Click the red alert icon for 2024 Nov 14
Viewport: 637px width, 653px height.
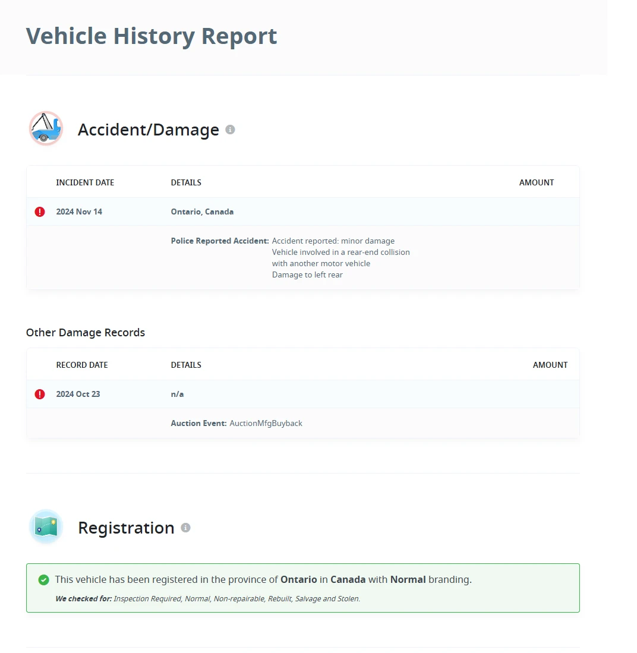(x=40, y=212)
